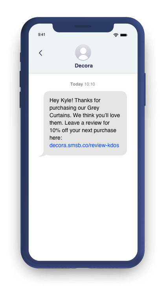Open the Decora contact avatar
165x286 pixels.
[x=83, y=52]
